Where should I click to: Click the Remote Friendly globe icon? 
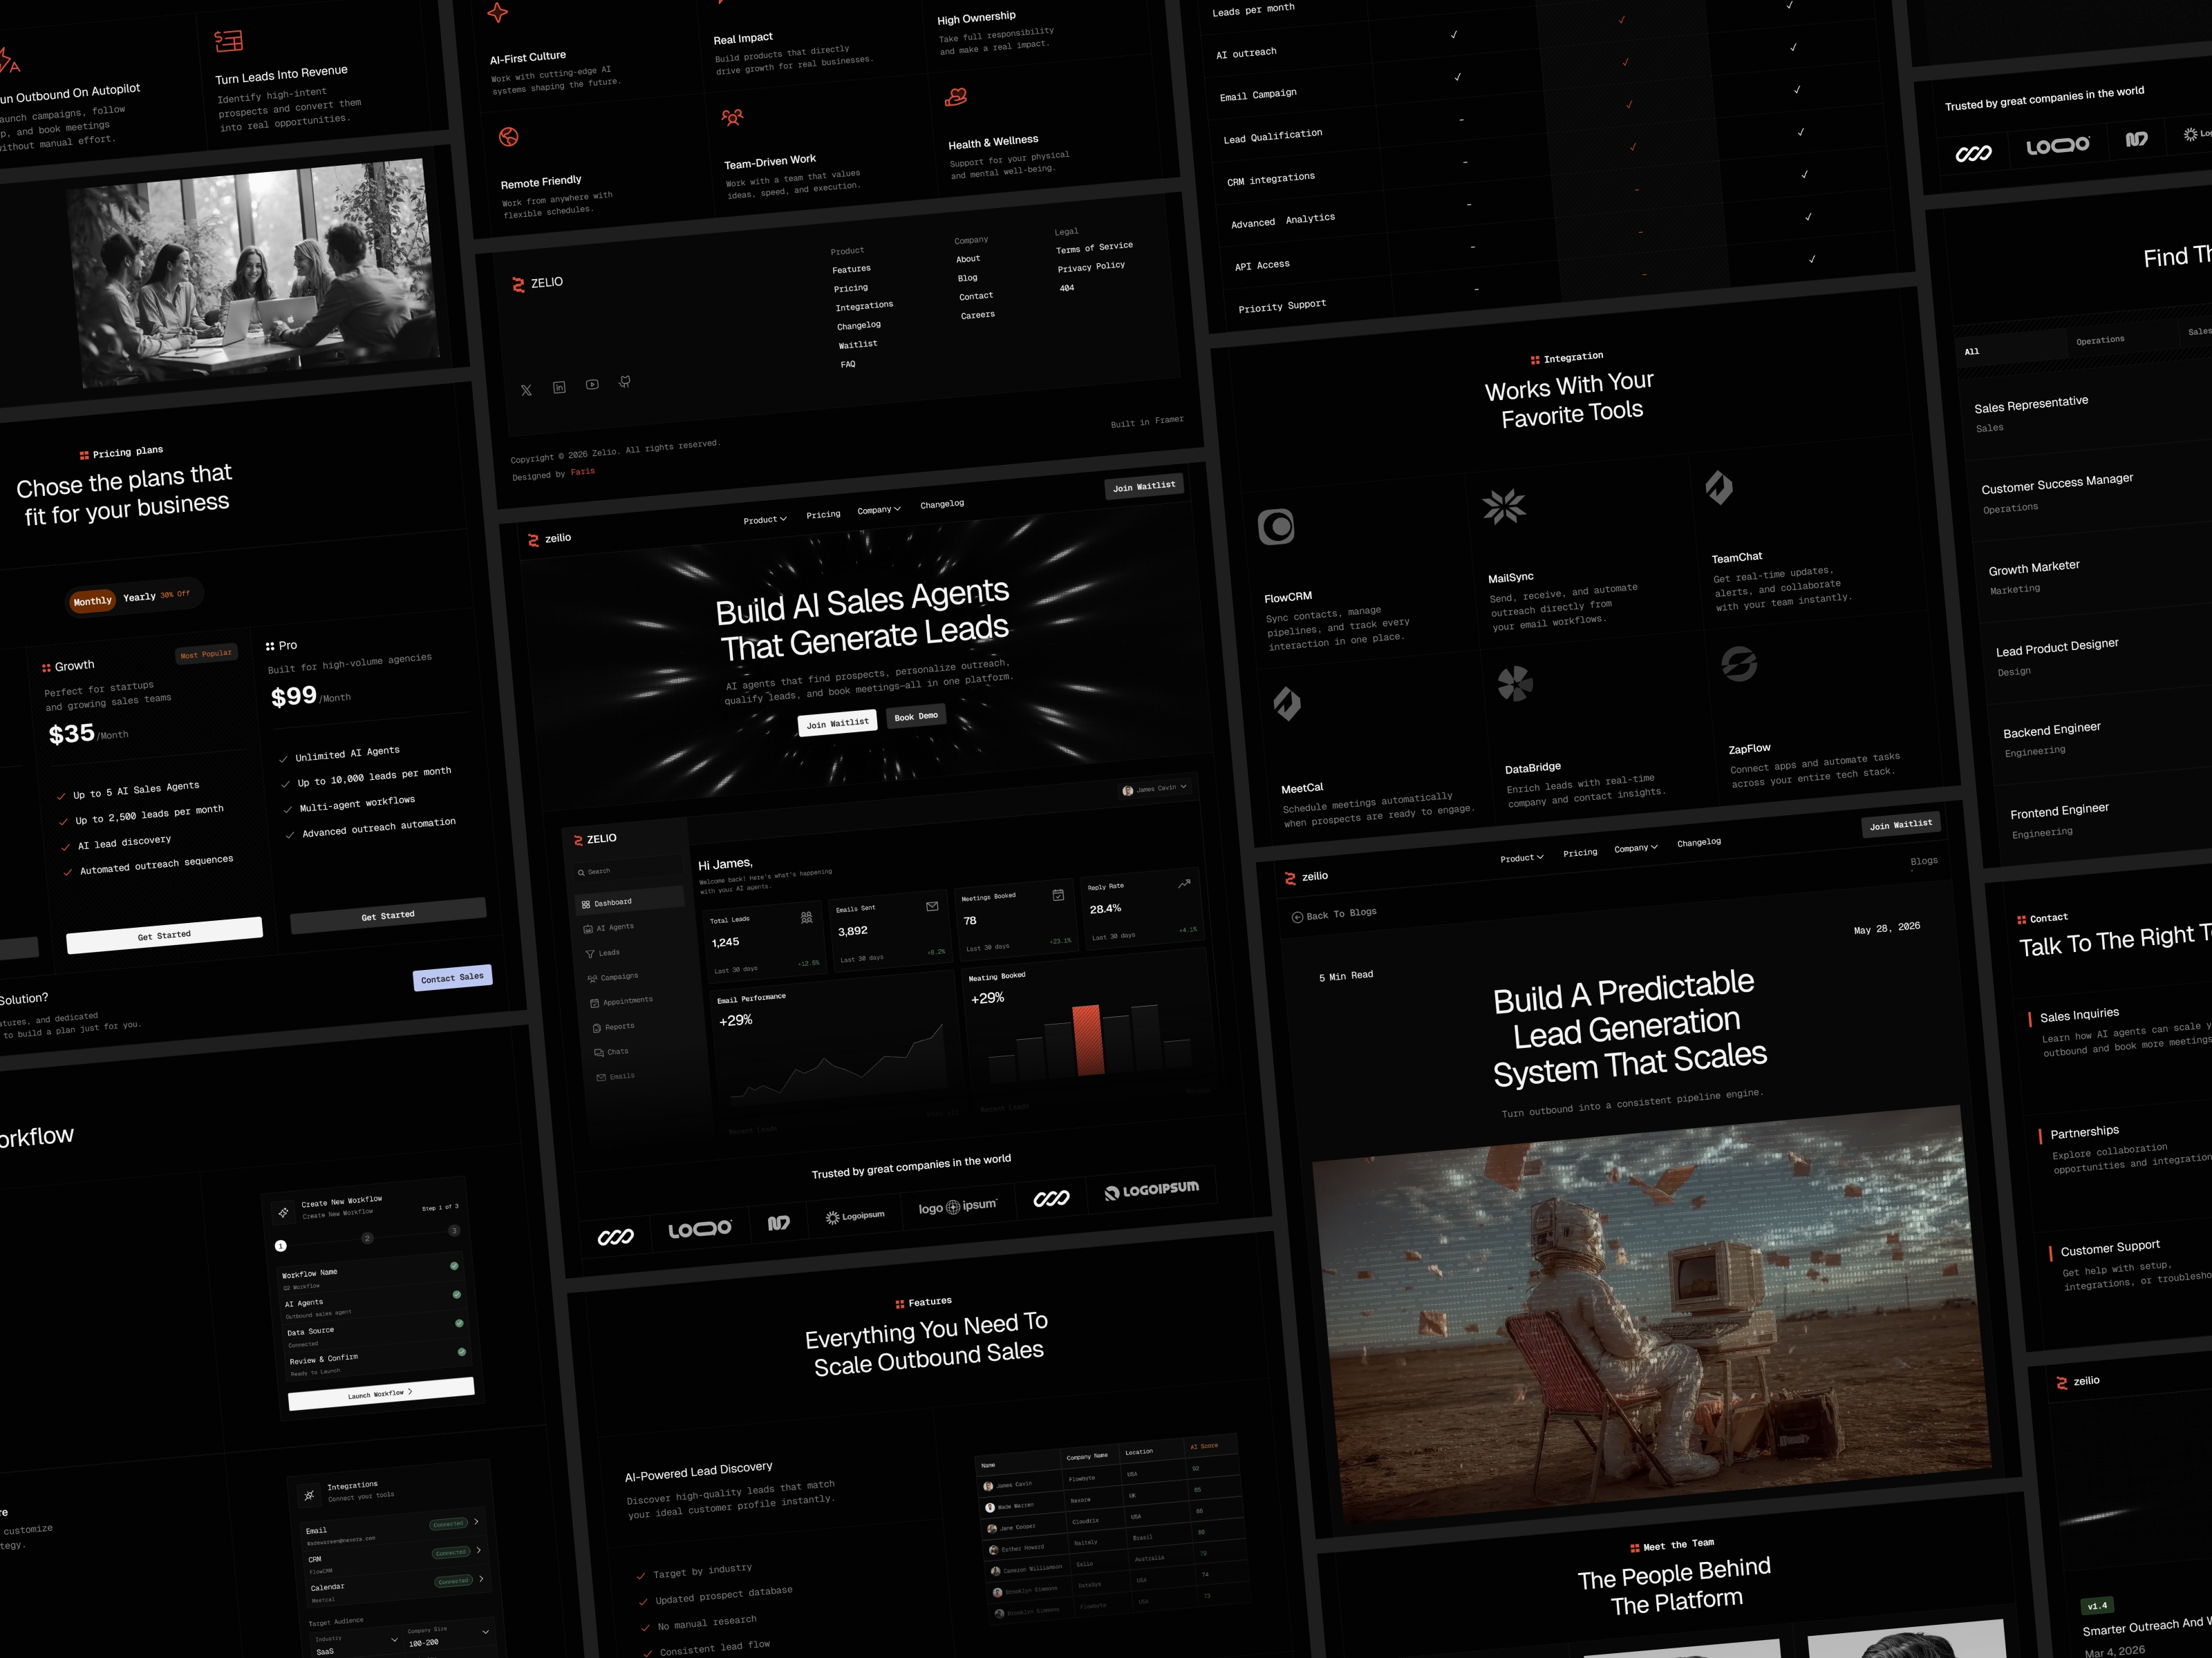pos(509,137)
